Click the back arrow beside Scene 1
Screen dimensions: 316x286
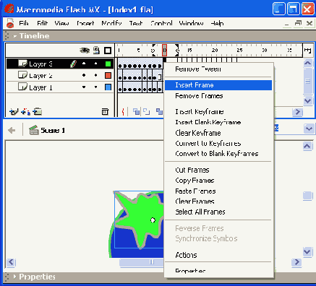pos(12,131)
